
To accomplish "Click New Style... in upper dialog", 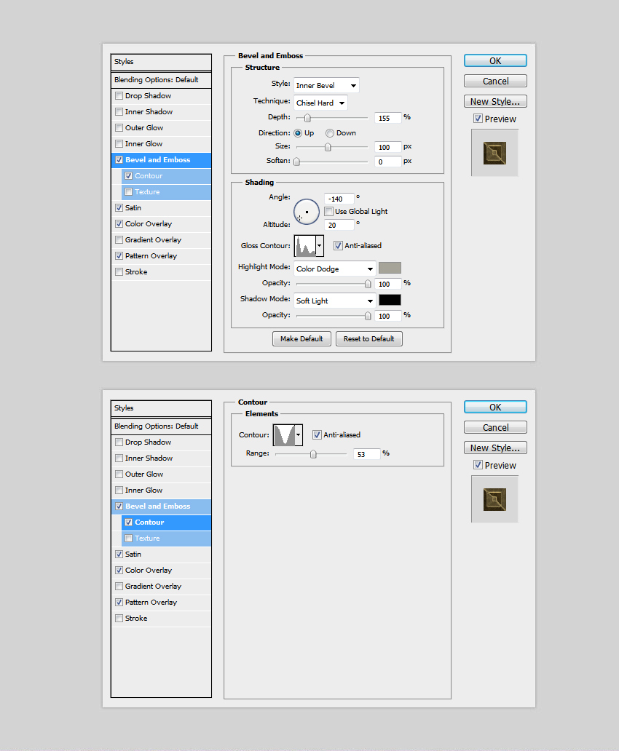I will click(x=495, y=102).
